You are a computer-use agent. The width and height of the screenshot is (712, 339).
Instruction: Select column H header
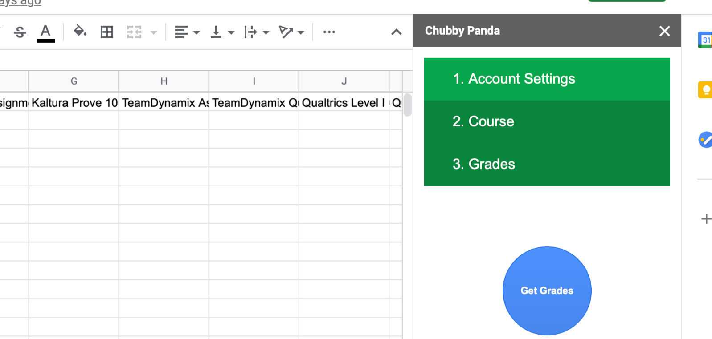click(x=164, y=81)
